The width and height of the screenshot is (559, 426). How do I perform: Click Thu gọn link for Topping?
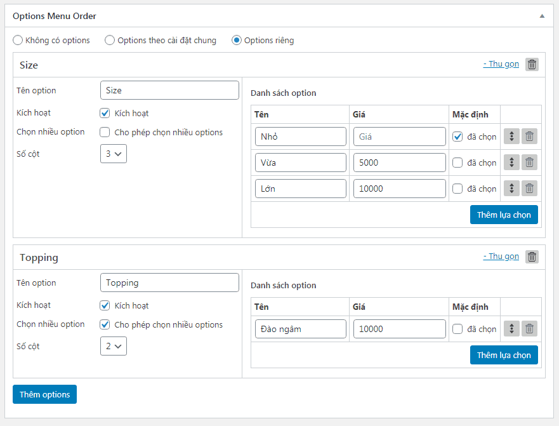tap(501, 256)
